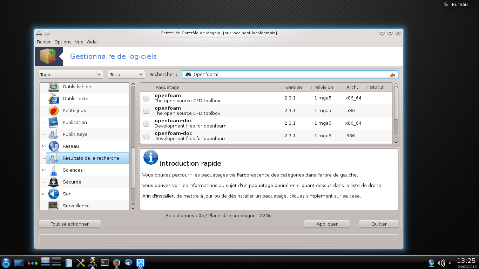Launch Thunderbird from taskbar
479x269 pixels.
click(128, 263)
